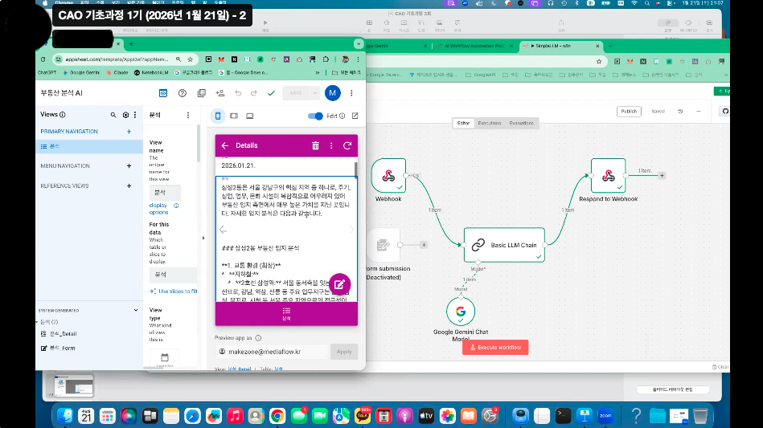This screenshot has width=763, height=428.
Task: Select the mobile phone preview icon
Action: coord(218,116)
